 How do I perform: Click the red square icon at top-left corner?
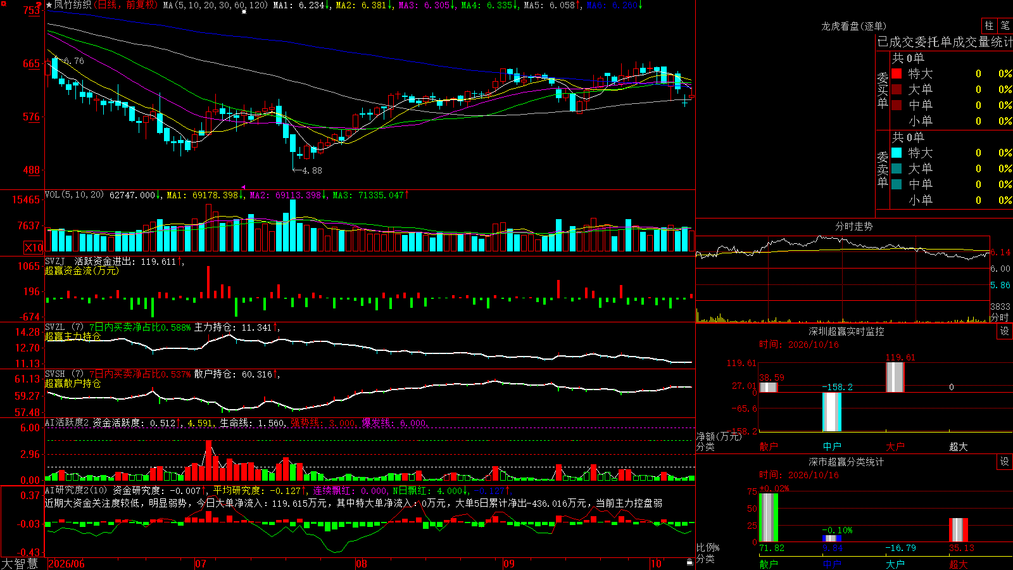click(x=3, y=3)
